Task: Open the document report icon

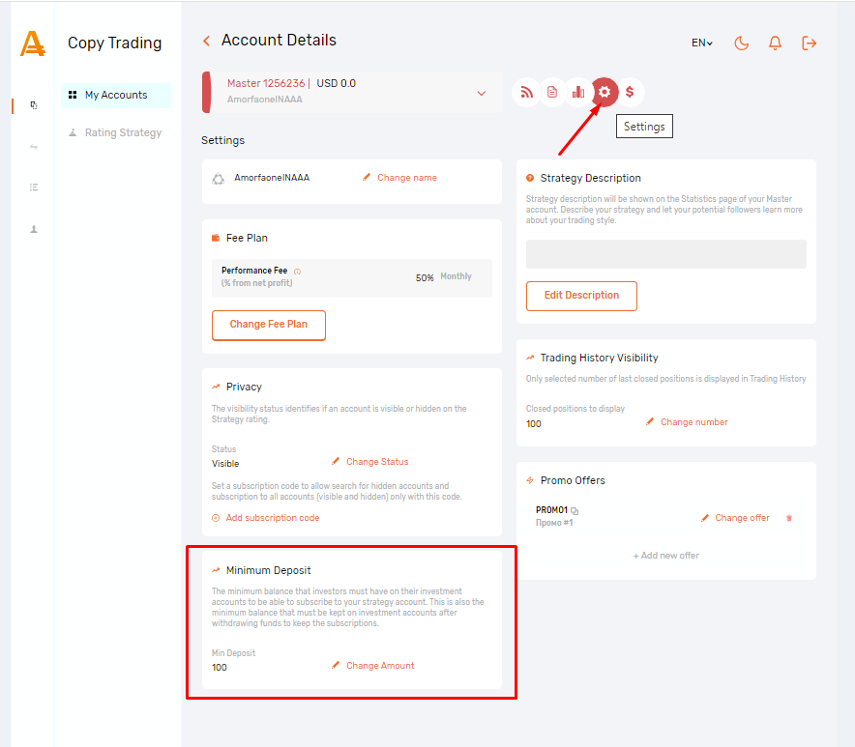Action: tap(552, 92)
